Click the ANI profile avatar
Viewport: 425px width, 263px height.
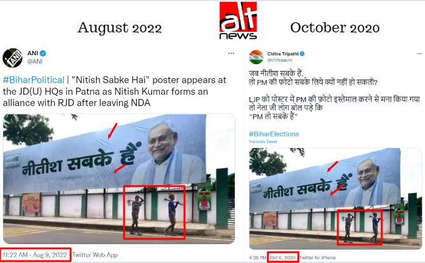point(12,58)
